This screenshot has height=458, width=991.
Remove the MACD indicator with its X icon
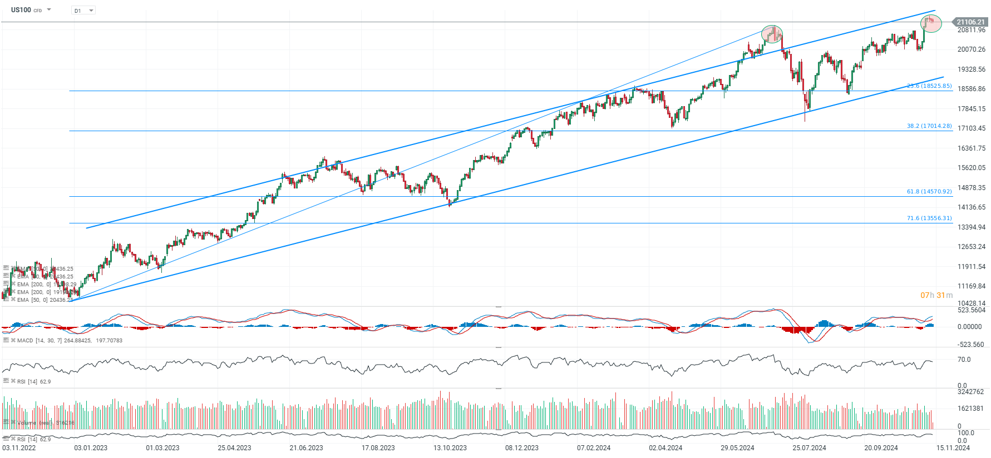click(x=13, y=340)
